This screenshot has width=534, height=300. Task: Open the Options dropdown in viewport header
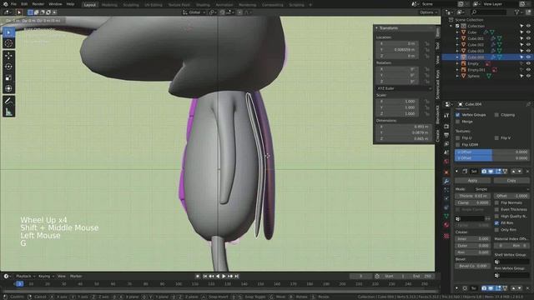(428, 12)
